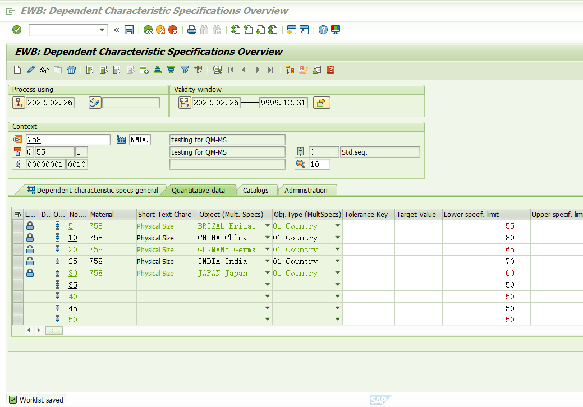Sort the table with the filter icon
The image size is (583, 407).
point(185,70)
